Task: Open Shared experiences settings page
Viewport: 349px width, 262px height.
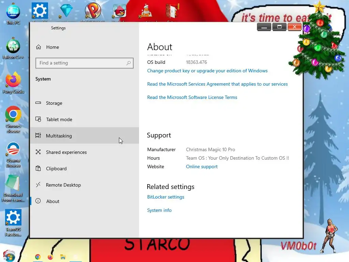Action: [85, 152]
